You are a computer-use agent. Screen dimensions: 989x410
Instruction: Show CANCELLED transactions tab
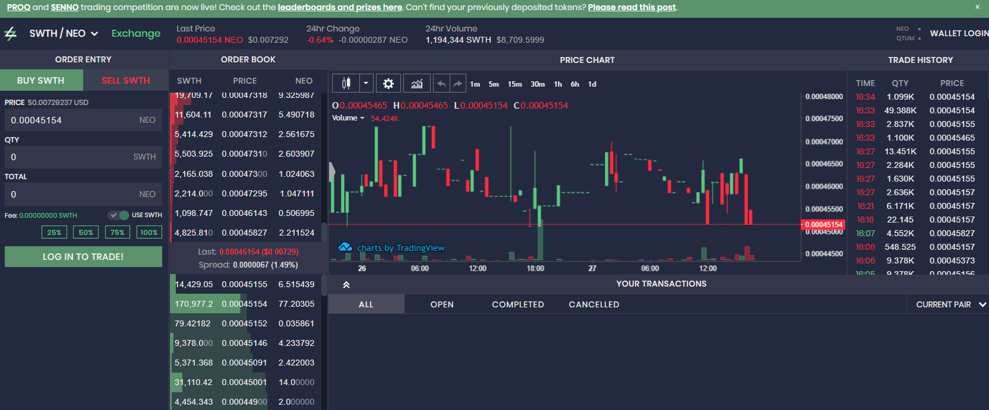594,304
